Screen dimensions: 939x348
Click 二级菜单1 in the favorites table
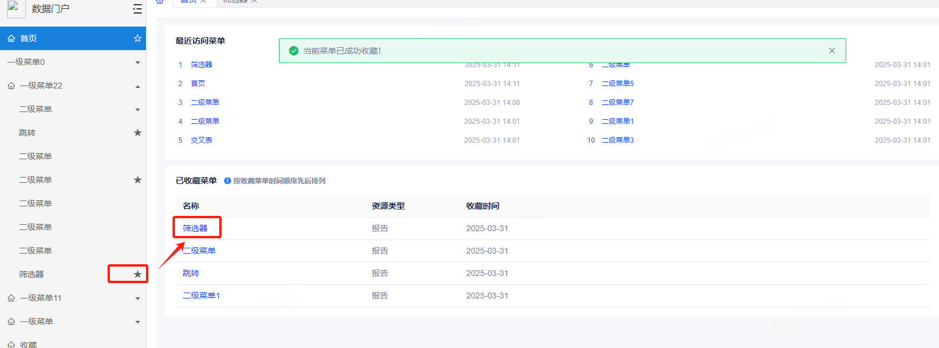pos(201,296)
